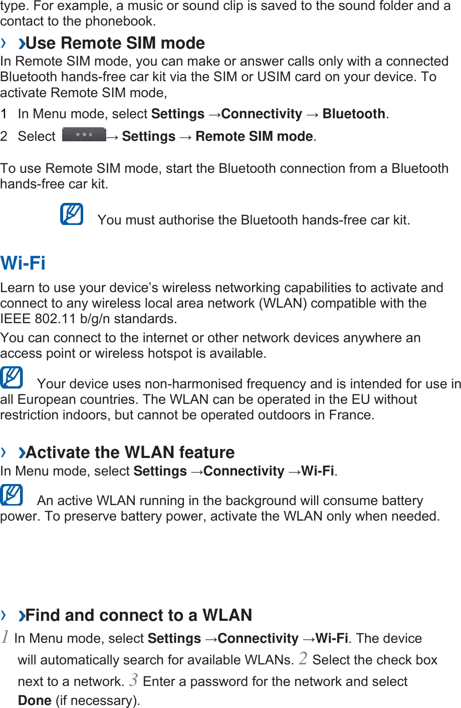Click the note icon beside the active WLAN battery note
The image size is (461, 708).
point(12,495)
